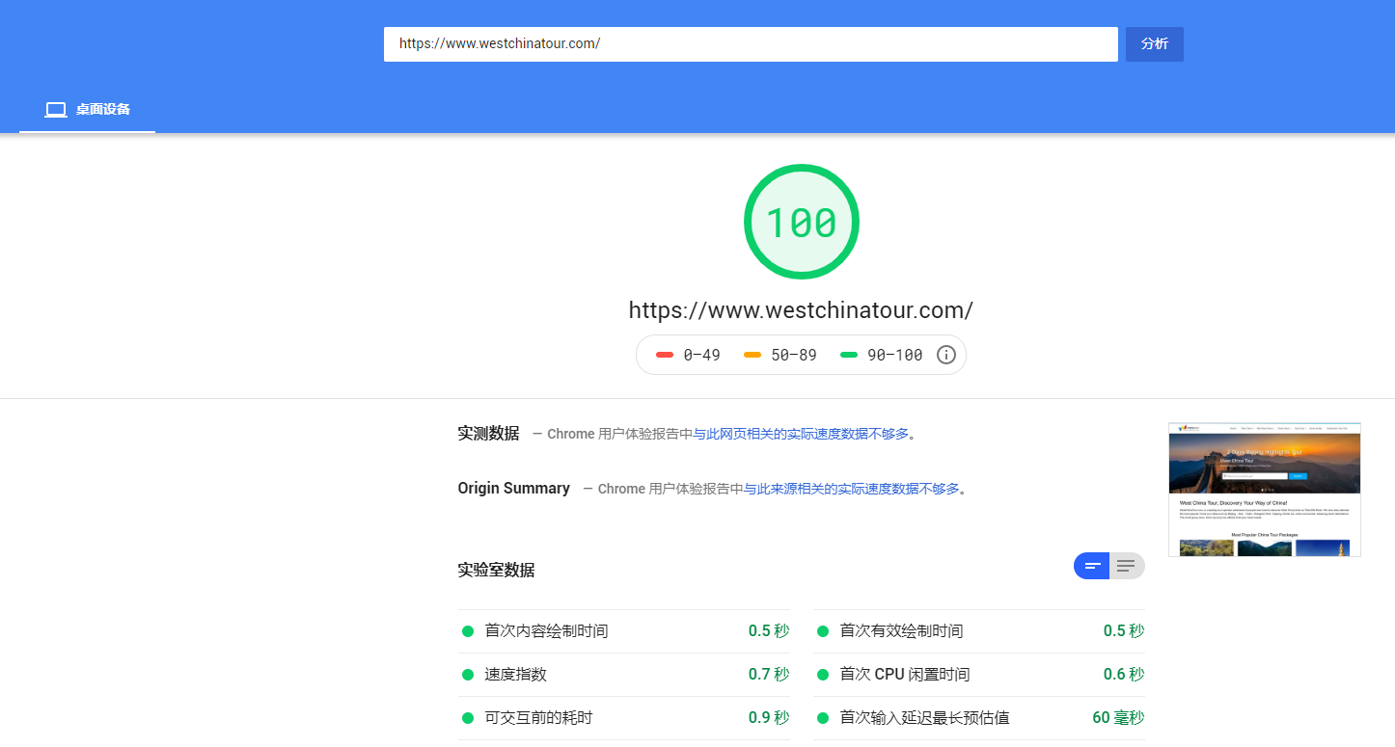Click the 实验室数据 heading
Viewport: 1395px width, 747px height.
point(496,571)
